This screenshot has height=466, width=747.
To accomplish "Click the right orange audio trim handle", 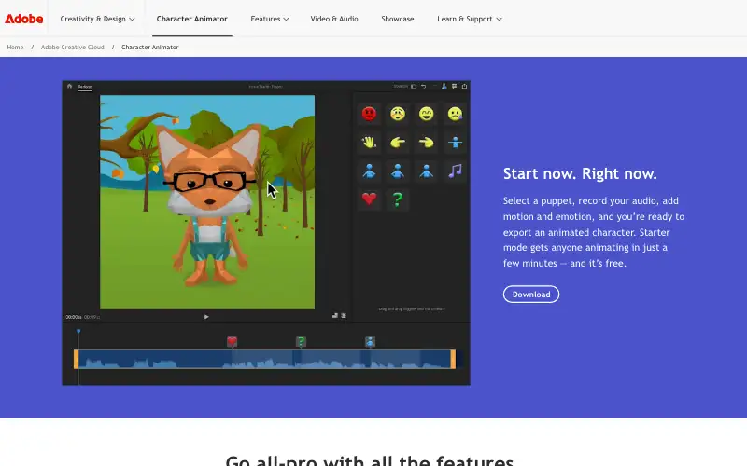I will coord(453,359).
